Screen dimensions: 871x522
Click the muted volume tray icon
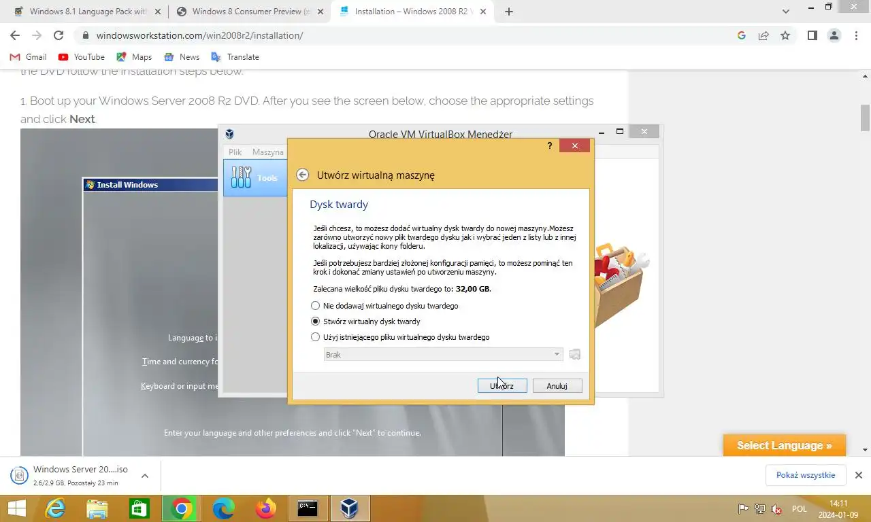pos(776,509)
